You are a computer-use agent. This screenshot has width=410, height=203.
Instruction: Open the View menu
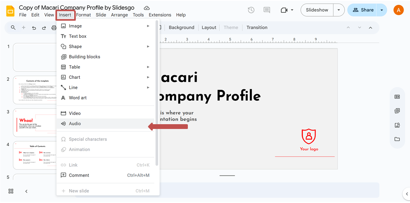tap(49, 15)
